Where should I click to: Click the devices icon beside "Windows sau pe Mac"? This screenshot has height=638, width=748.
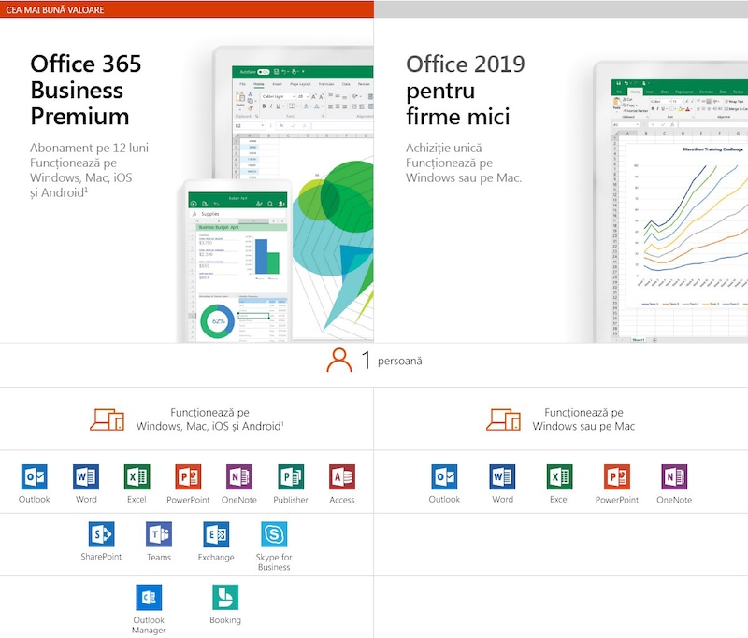pos(503,419)
